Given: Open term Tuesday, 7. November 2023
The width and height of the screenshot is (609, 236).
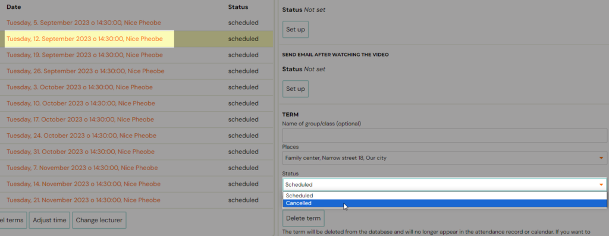Looking at the screenshot, I should (82, 168).
